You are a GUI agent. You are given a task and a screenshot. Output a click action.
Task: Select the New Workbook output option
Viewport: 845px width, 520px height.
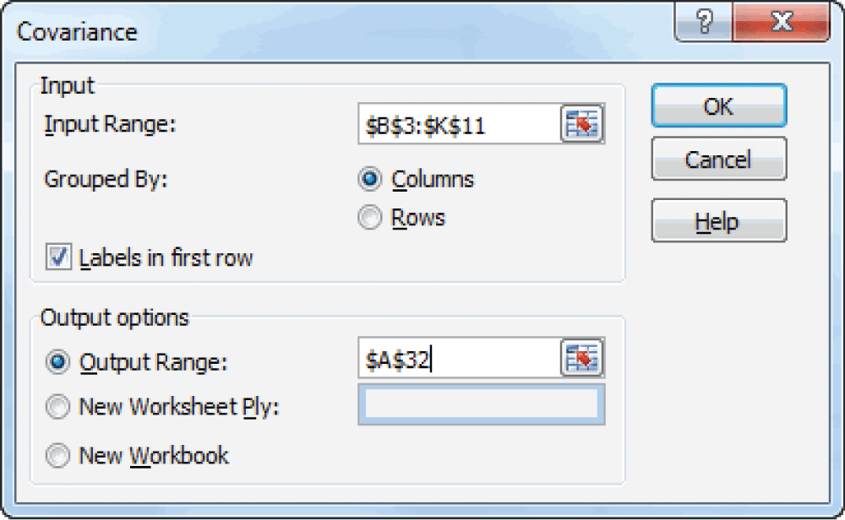[58, 456]
